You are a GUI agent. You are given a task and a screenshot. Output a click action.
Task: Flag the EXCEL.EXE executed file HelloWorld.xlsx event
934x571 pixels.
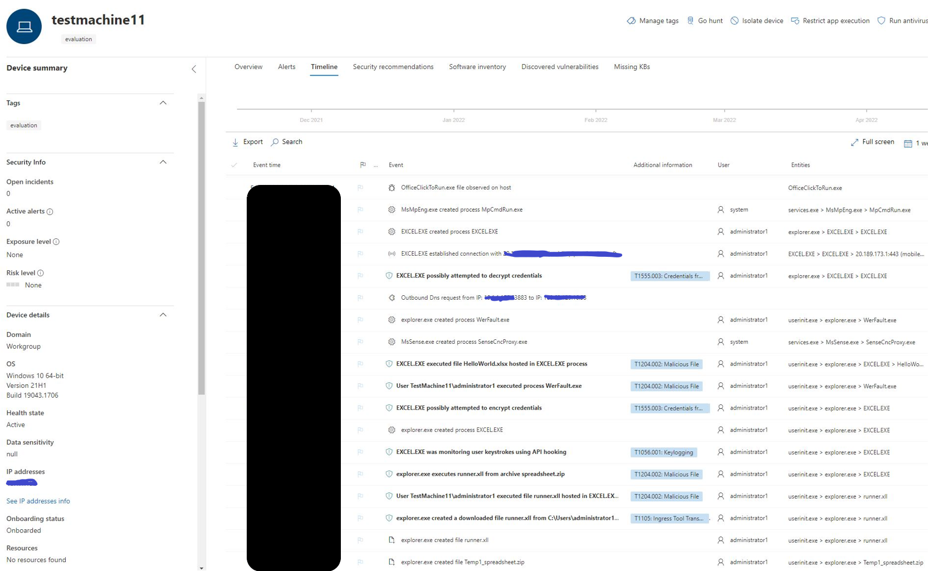[x=360, y=364]
